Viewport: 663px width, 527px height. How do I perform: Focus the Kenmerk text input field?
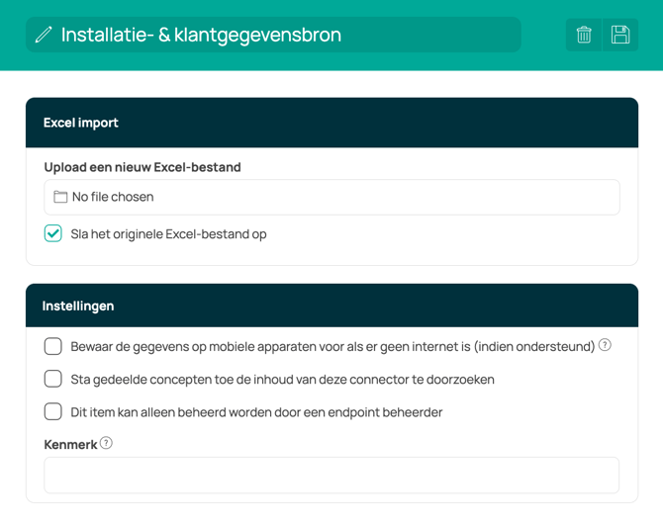[331, 475]
